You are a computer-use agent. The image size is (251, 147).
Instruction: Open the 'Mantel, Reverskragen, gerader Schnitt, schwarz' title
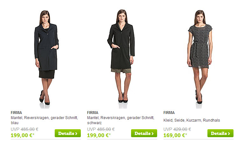tap(121, 120)
